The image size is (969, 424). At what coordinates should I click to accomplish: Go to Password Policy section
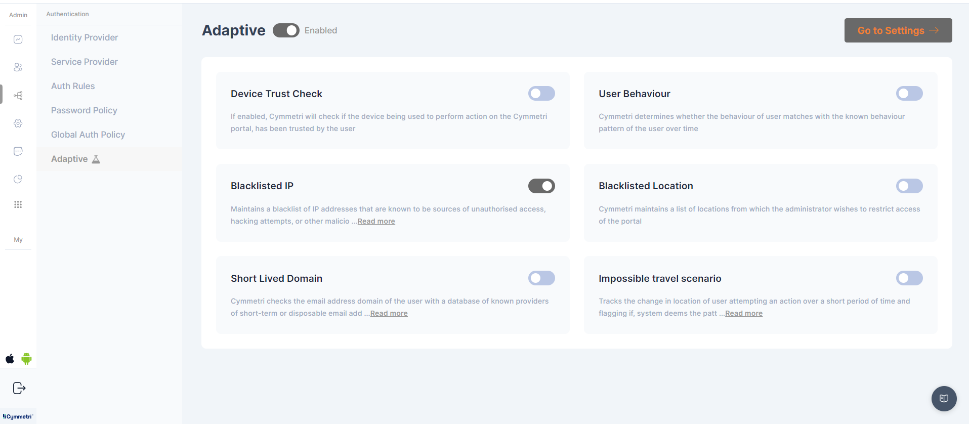(84, 110)
